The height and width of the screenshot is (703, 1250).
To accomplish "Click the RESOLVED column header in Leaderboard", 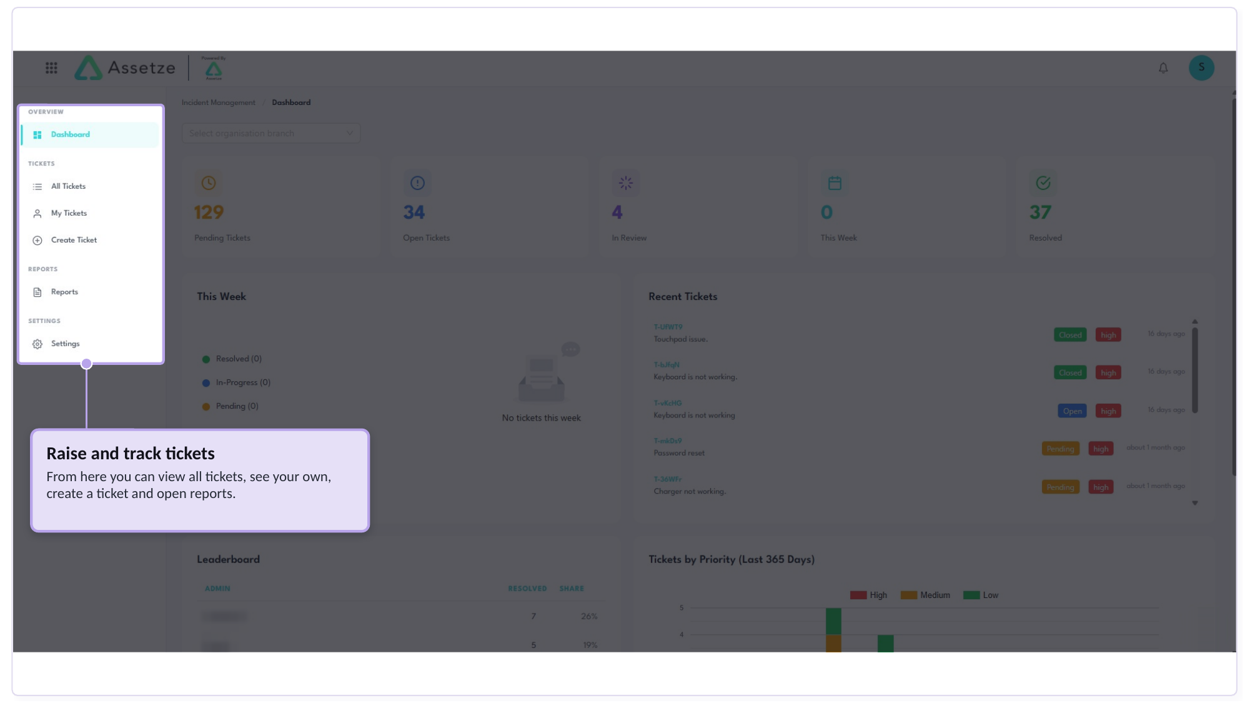I will (527, 589).
